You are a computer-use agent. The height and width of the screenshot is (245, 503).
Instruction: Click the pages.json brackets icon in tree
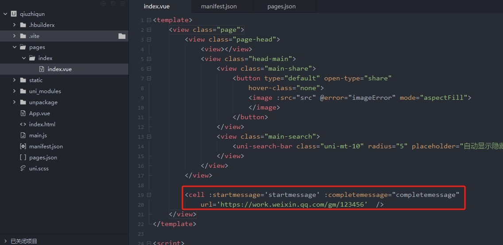23,157
